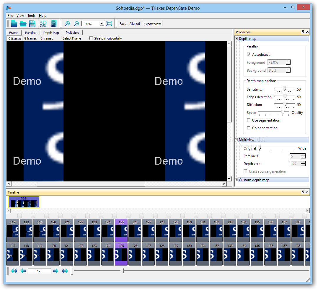Enable the Color correction checkbox
Image resolution: width=318 pixels, height=290 pixels.
(x=249, y=128)
